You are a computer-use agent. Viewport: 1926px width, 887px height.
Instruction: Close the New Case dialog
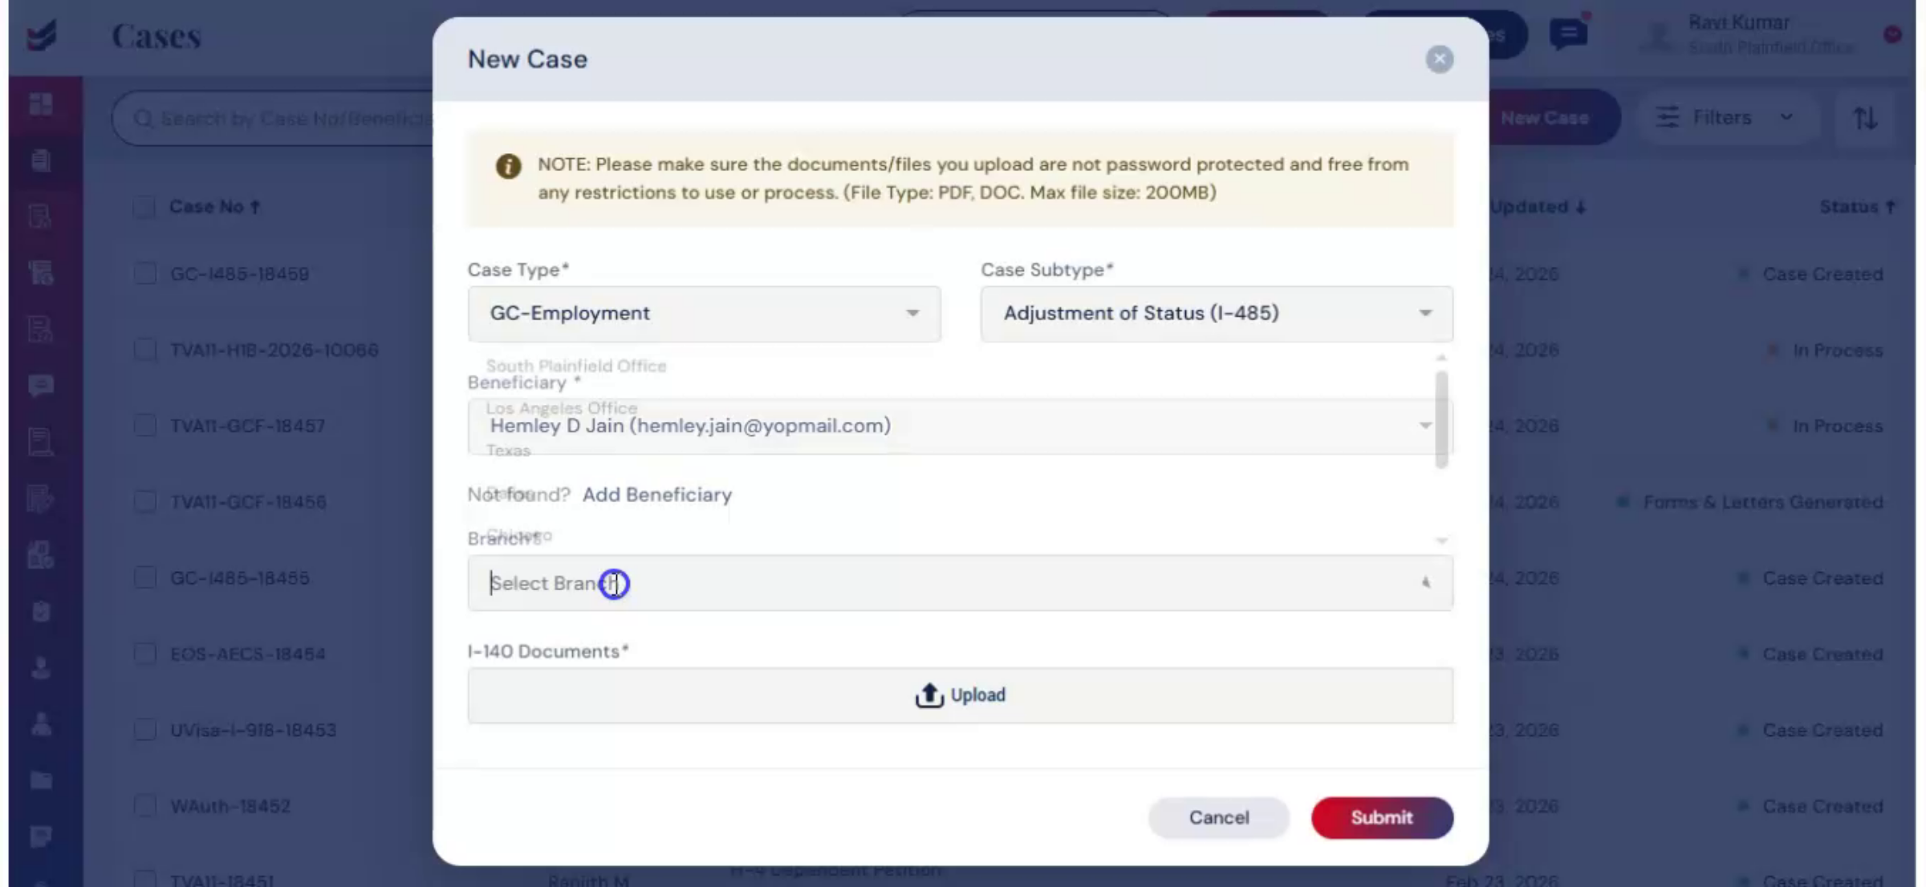pyautogui.click(x=1439, y=59)
